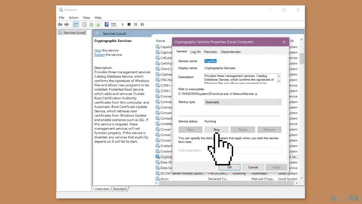362x204 pixels.
Task: Click the CryptSvc service name field
Action: coord(210,61)
